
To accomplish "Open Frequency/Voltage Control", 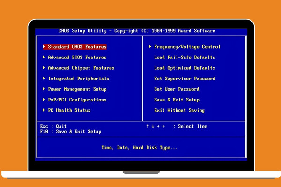I will pos(187,47).
